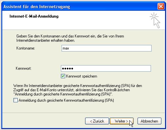Click the 'Internet-E-Mail-Anmeldung' heading

coord(34,16)
